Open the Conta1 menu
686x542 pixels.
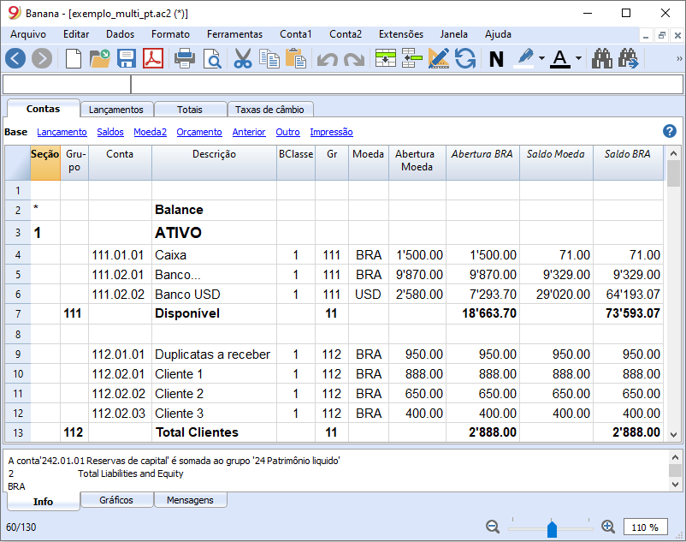point(296,34)
